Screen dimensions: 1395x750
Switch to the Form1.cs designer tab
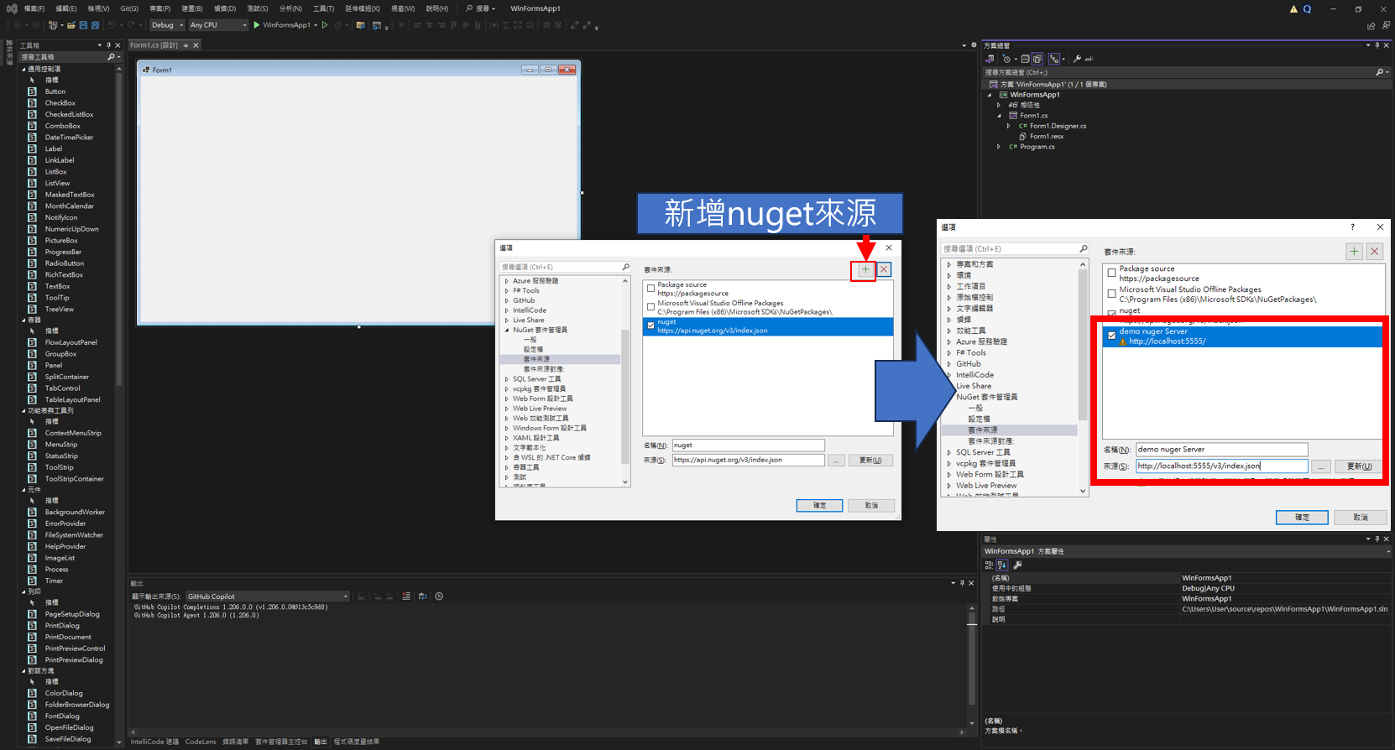[154, 45]
